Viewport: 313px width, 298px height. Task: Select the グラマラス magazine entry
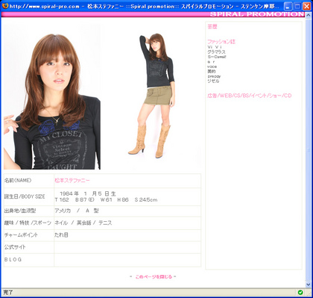[x=216, y=52]
